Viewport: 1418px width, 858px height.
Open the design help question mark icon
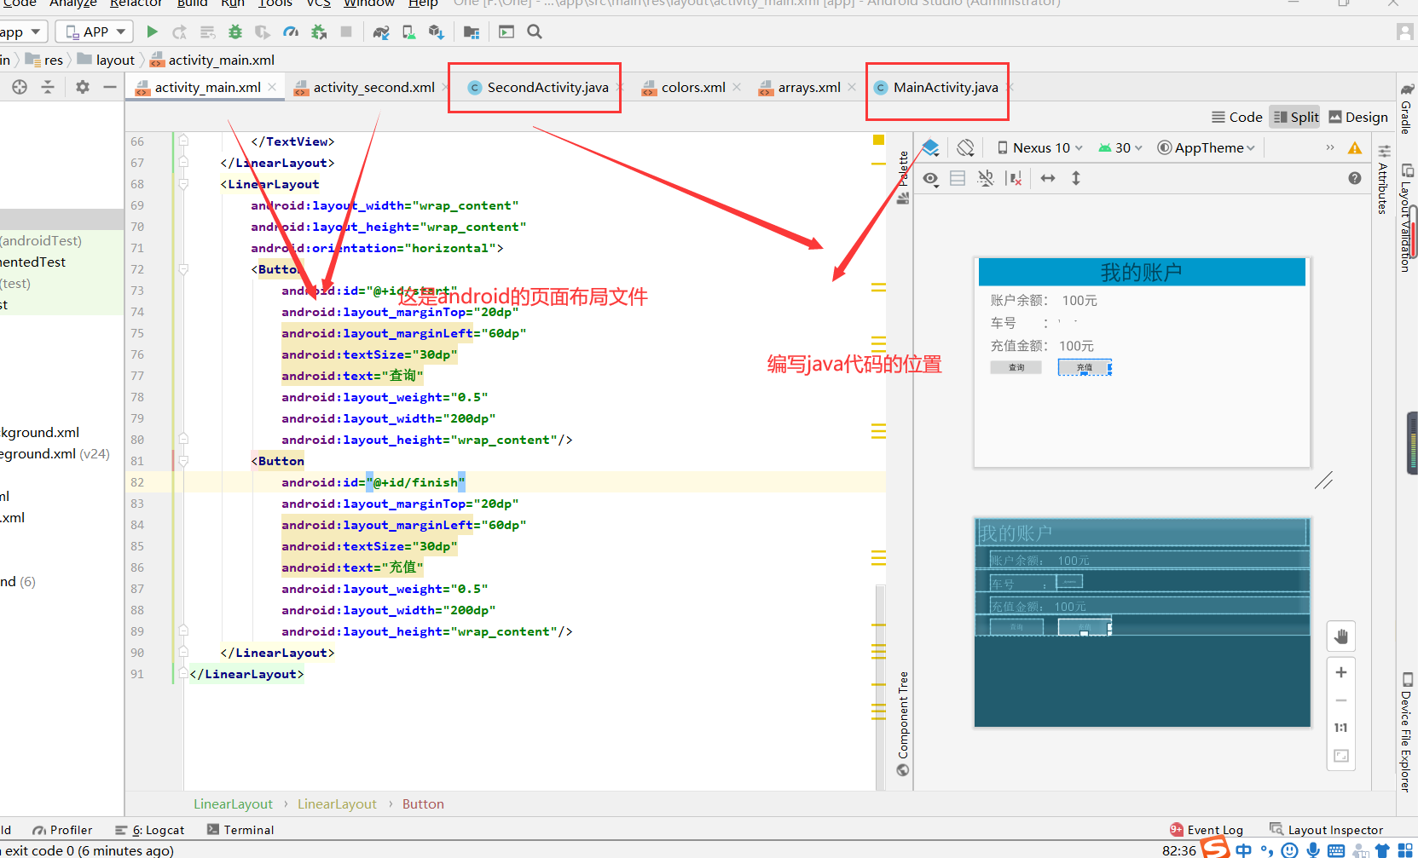(1355, 178)
